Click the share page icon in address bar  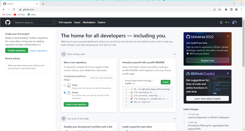tap(215, 10)
